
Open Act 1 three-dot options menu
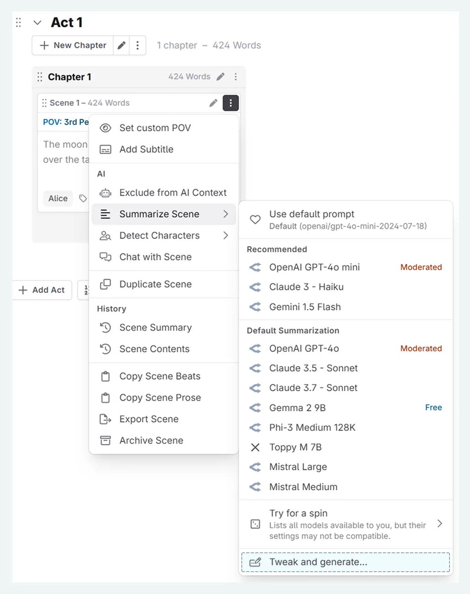(137, 45)
